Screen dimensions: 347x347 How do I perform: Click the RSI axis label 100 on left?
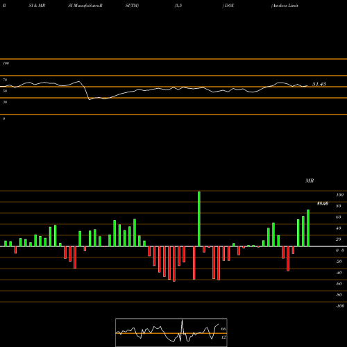pyautogui.click(x=6, y=63)
